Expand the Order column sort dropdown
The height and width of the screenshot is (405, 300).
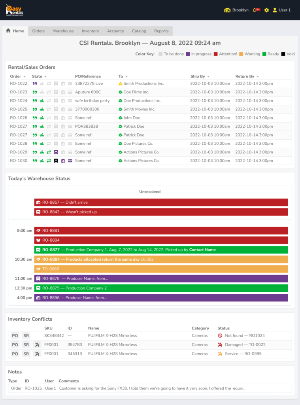tap(25, 77)
